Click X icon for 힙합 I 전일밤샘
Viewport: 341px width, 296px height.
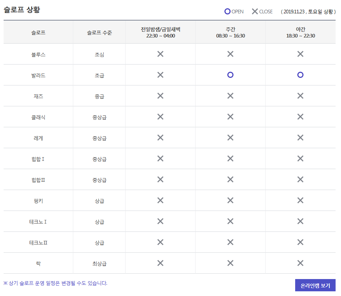(160, 158)
